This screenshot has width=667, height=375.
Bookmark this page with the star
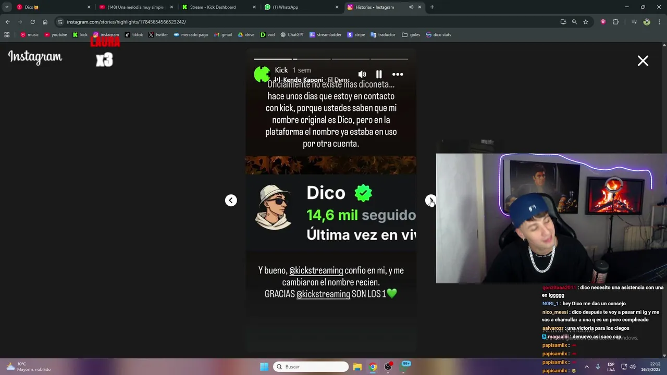point(586,22)
